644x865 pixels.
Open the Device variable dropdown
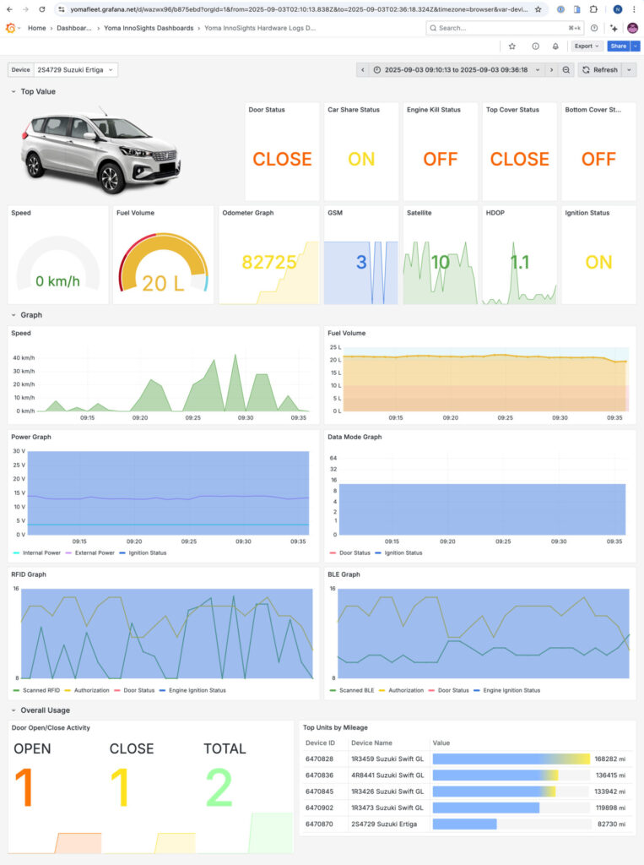[x=75, y=70]
